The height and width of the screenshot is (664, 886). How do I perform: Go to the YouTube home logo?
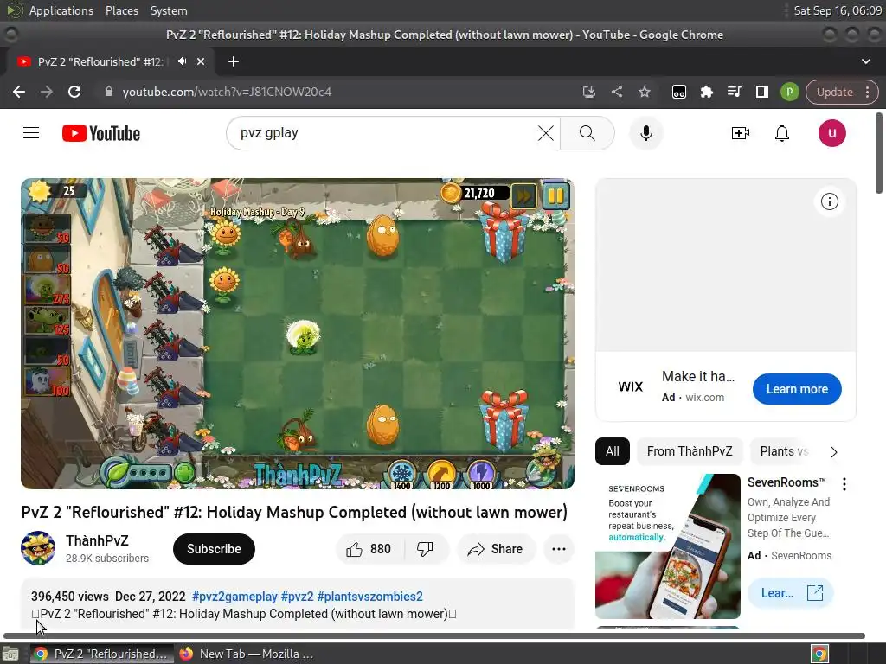tap(101, 133)
